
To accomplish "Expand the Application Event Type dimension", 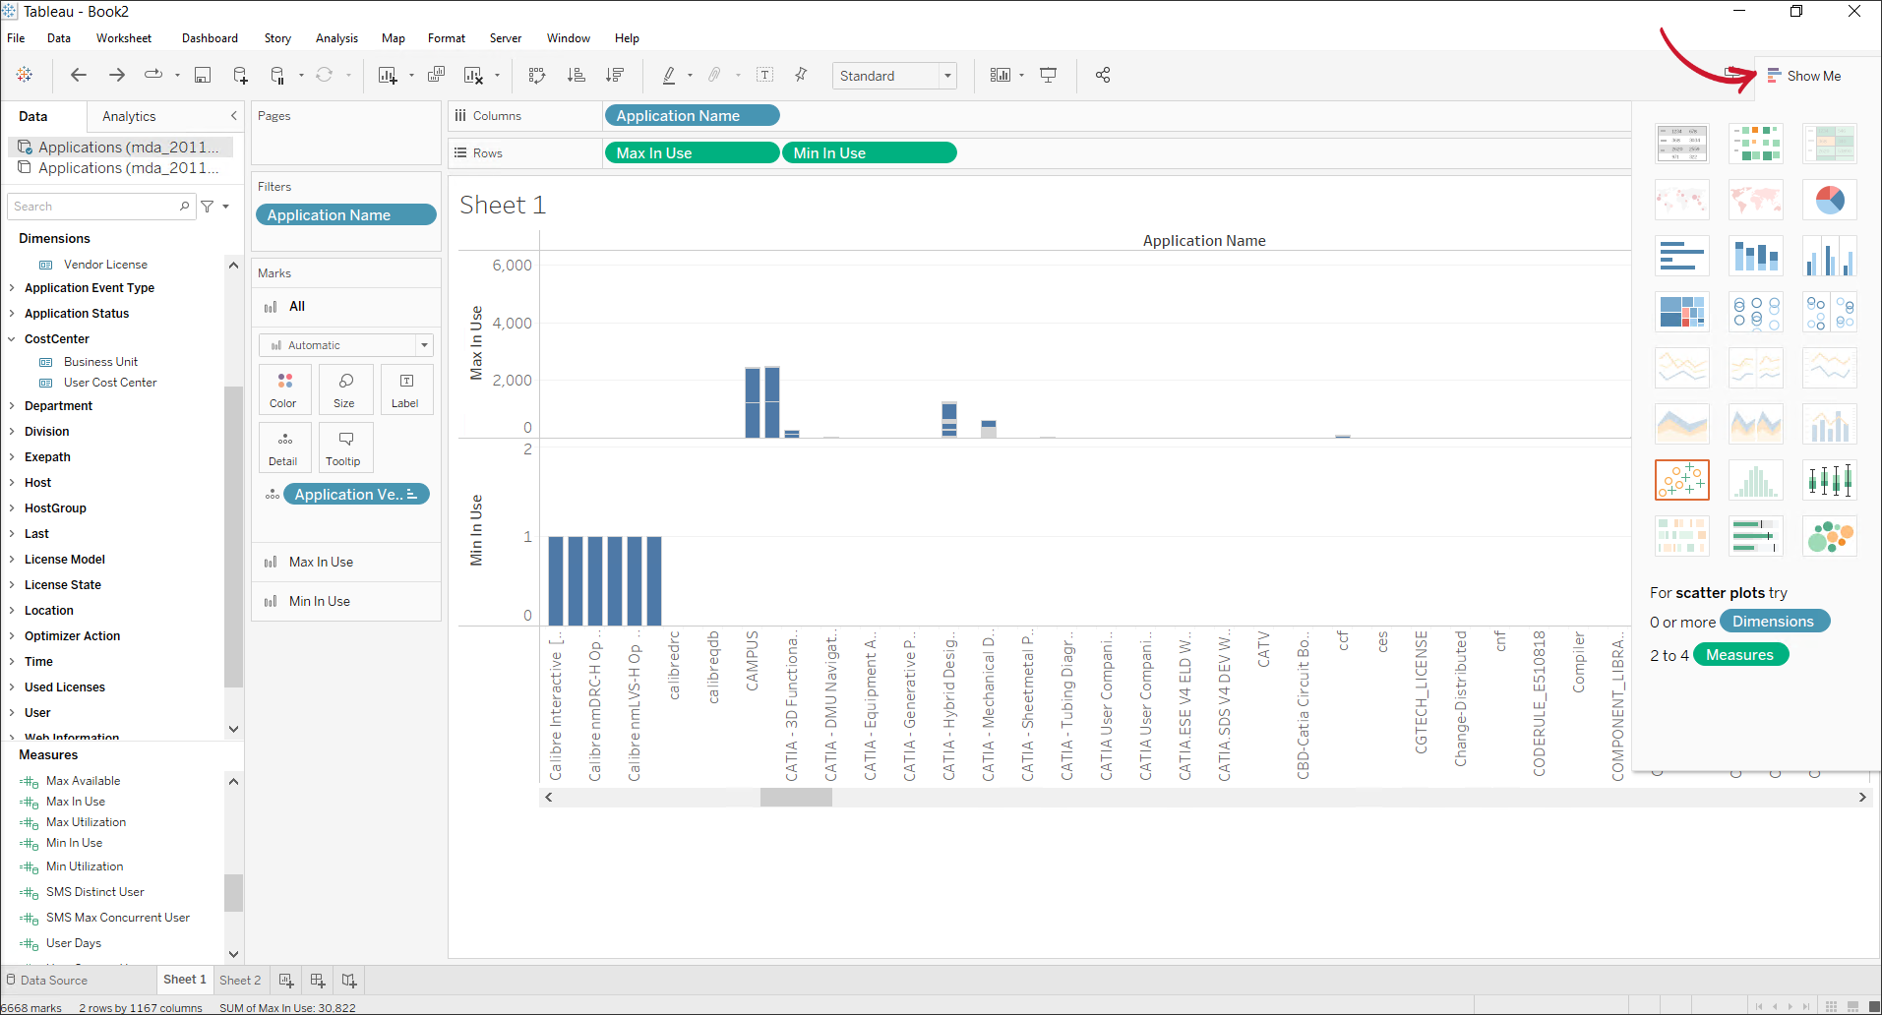I will 12,288.
